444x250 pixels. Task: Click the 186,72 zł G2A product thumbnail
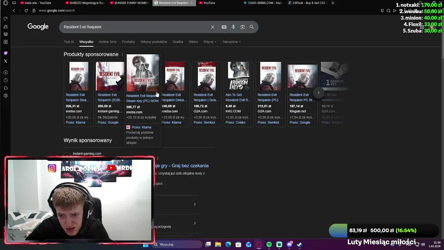click(x=207, y=76)
